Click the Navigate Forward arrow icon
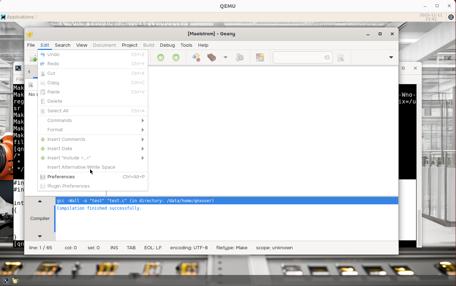Viewport: 456px width, 286px height. [x=176, y=57]
